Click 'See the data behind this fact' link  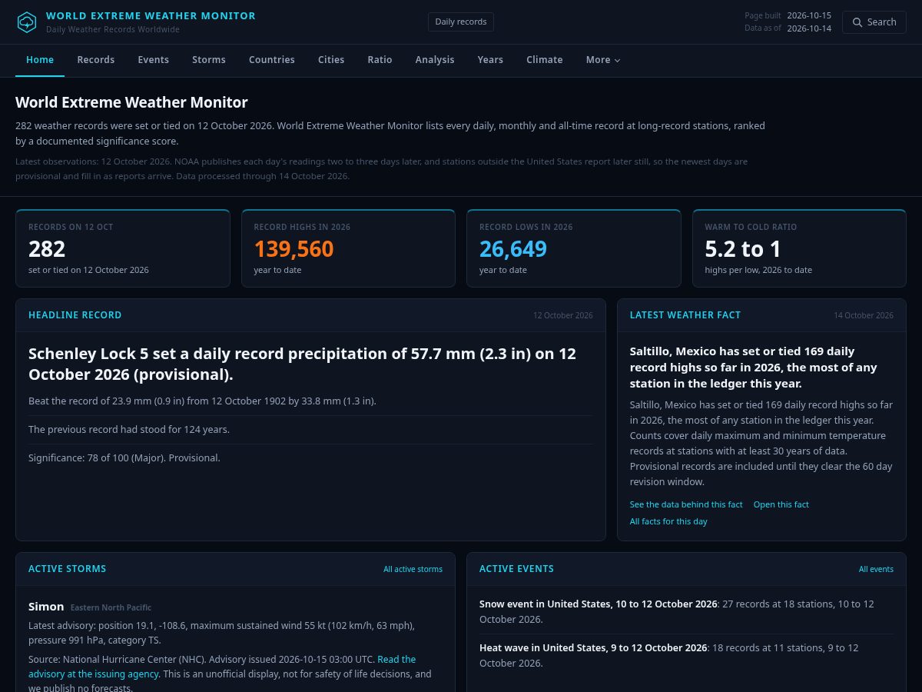tap(686, 504)
